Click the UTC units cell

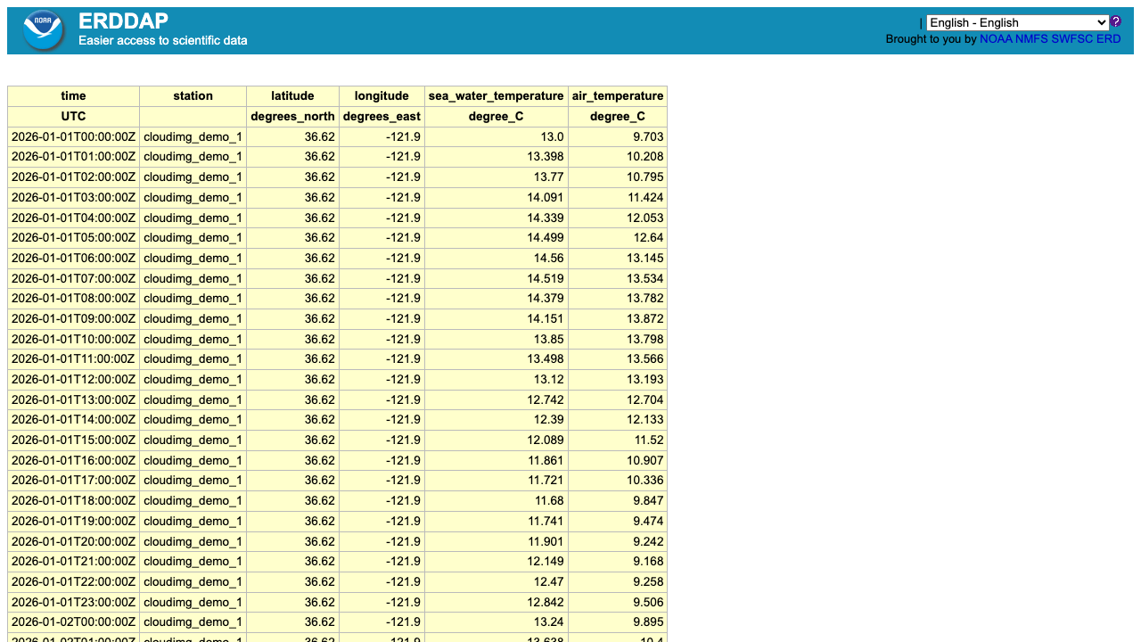[73, 117]
